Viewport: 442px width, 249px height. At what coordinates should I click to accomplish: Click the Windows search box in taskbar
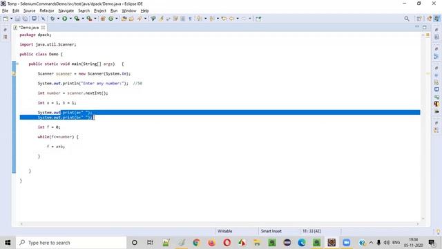[71, 243]
